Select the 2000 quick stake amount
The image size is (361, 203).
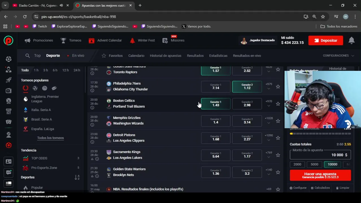tap(297, 164)
